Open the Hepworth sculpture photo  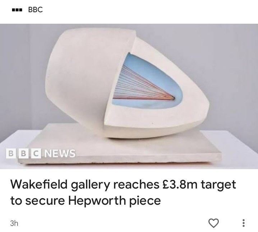tap(129, 96)
